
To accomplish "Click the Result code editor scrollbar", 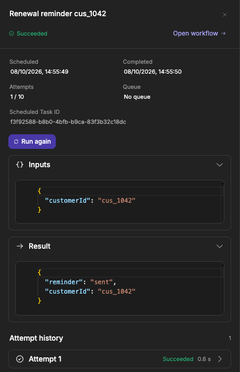I will pyautogui.click(x=222, y=288).
